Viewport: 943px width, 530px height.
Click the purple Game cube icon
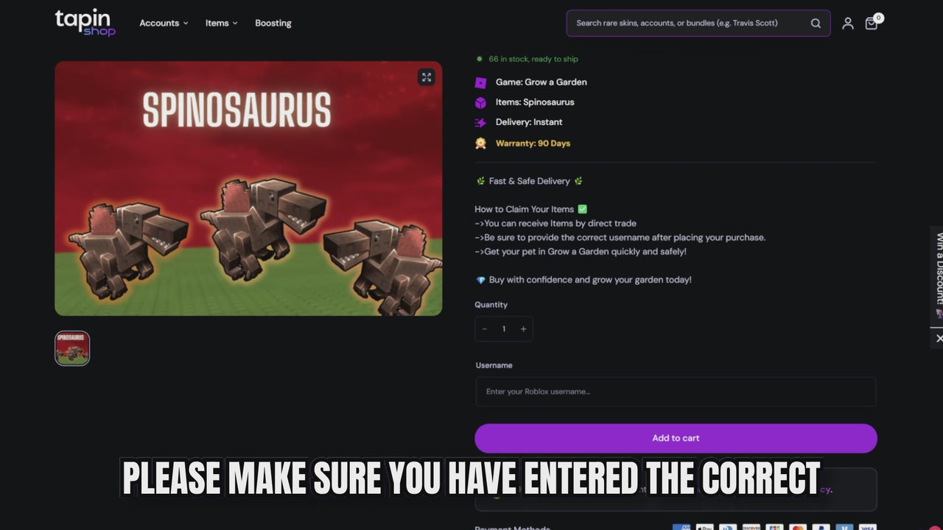tap(480, 82)
